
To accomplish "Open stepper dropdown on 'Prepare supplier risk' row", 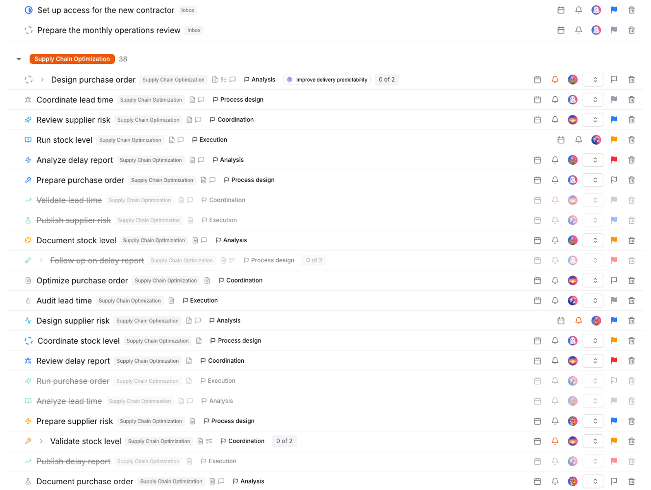I will coord(593,421).
